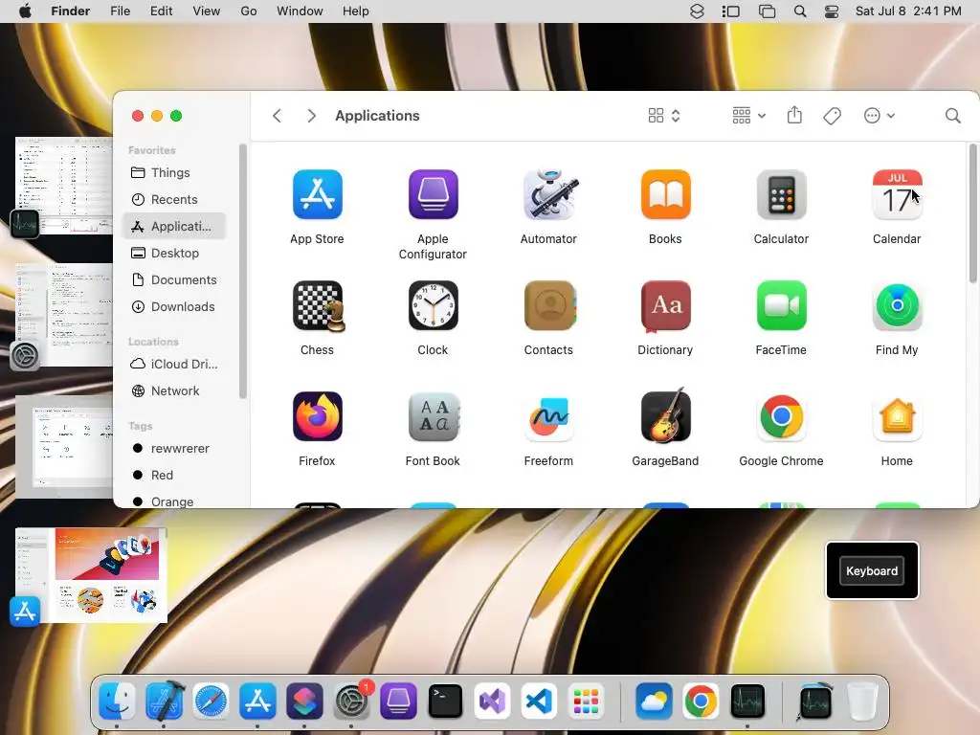Screen dimensions: 980x735
Task: Select iCloud Drive in the sidebar
Action: 174,364
